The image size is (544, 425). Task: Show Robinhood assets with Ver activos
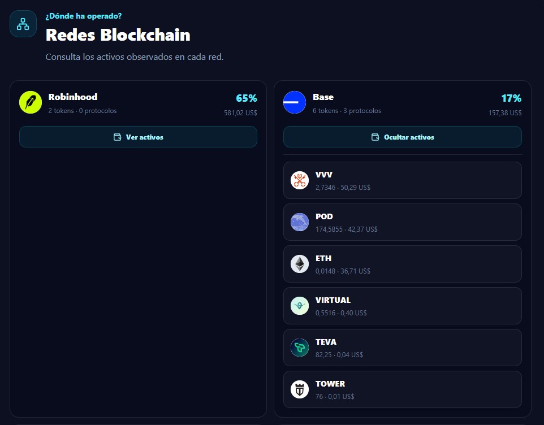(x=138, y=137)
